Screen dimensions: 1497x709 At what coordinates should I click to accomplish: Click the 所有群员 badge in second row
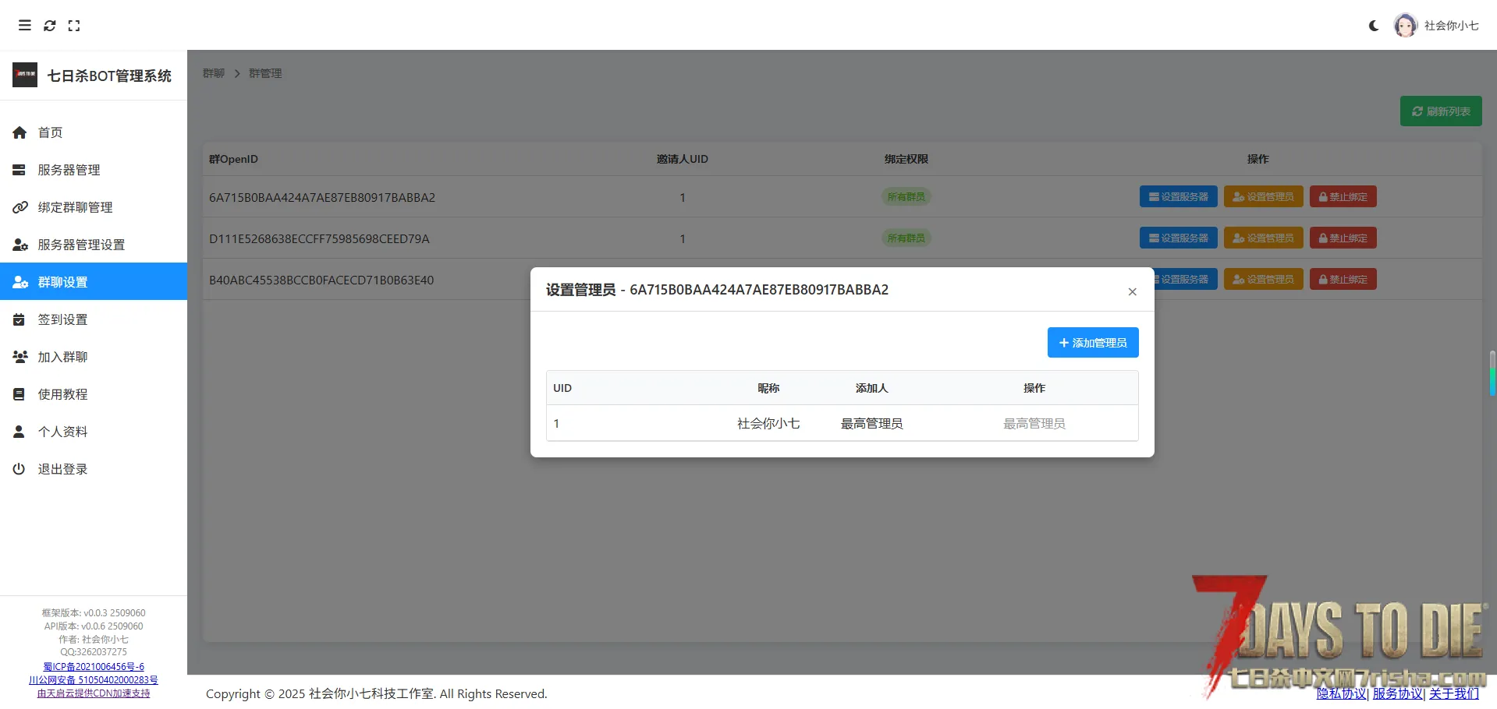[906, 238]
